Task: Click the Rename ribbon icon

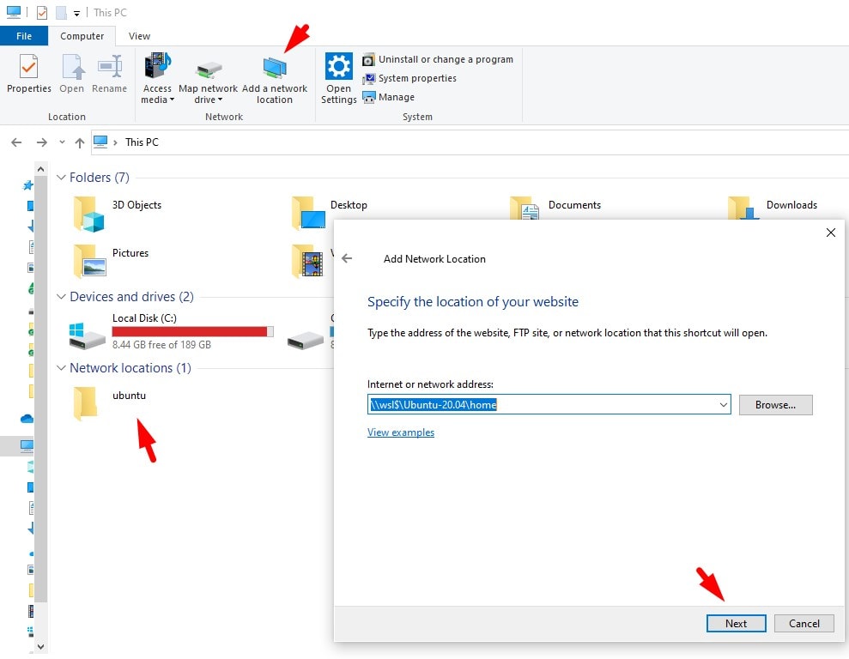Action: coord(109,74)
